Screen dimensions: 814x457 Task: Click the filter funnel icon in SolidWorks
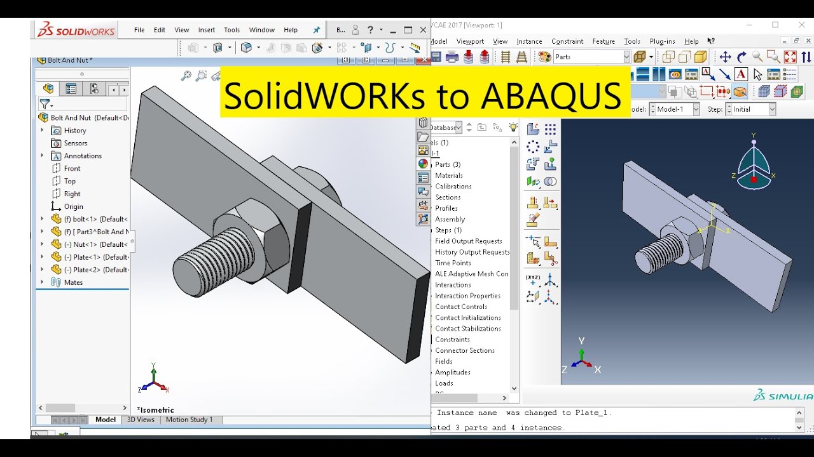coord(45,104)
